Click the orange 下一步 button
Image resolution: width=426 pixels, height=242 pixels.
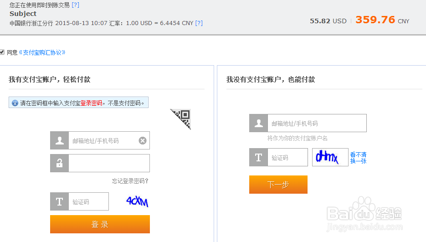pyautogui.click(x=278, y=185)
